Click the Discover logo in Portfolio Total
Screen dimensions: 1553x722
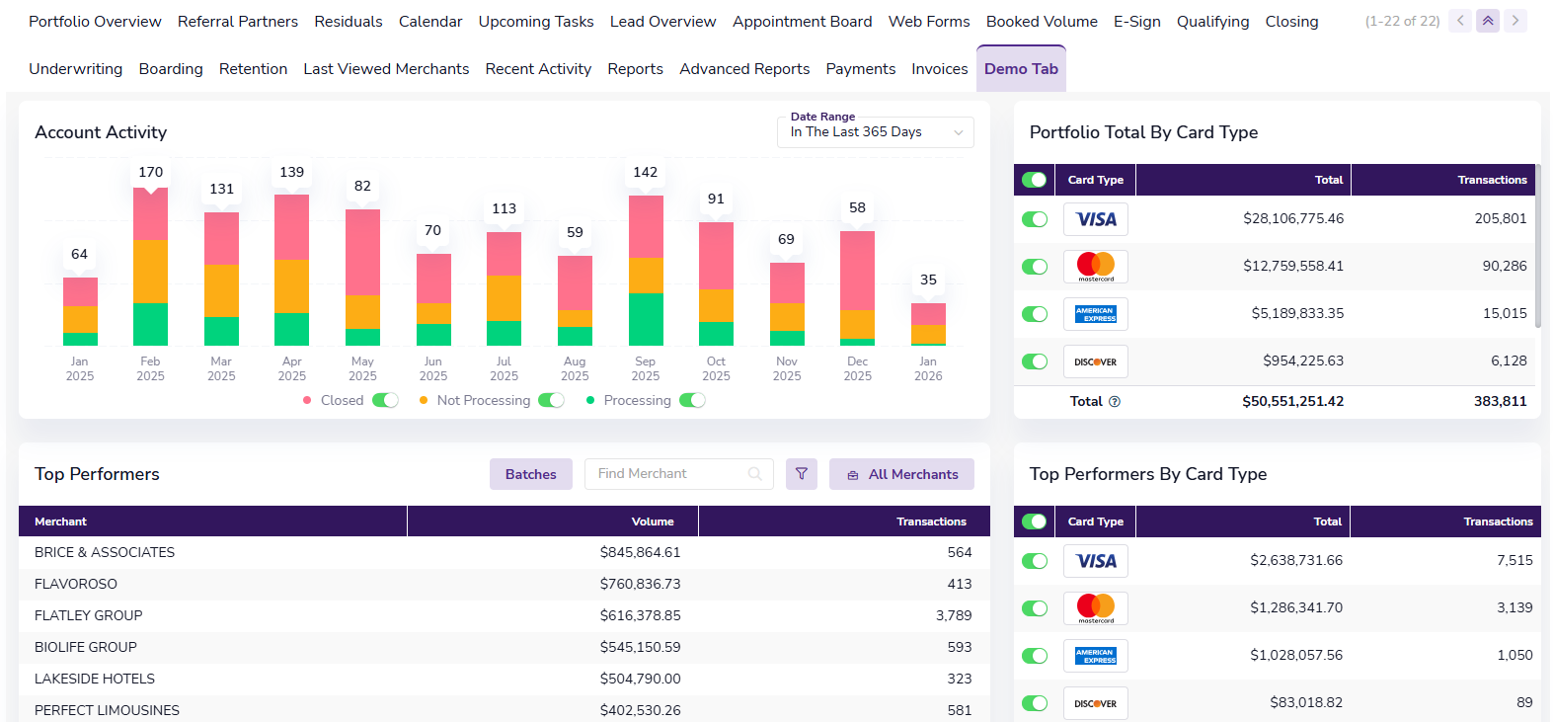click(1095, 361)
